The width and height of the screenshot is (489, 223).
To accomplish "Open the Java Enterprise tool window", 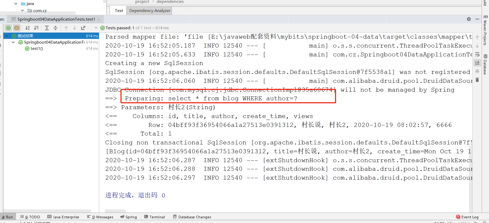I will coord(63,217).
